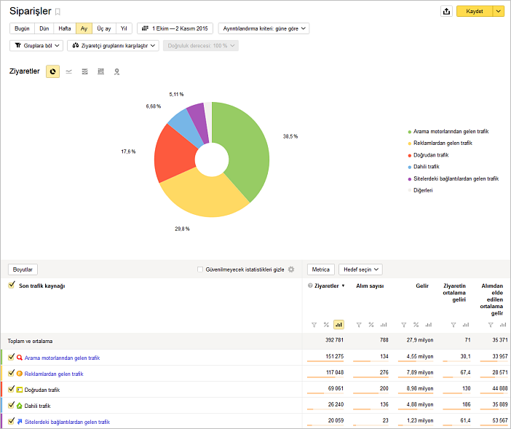Image resolution: width=511 pixels, height=429 pixels.
Task: Show Alım sayısı as percentages
Action: pyautogui.click(x=371, y=325)
